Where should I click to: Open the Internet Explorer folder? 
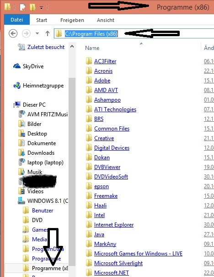pyautogui.click(x=114, y=225)
